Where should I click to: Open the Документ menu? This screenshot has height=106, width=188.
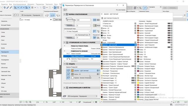tap(31, 4)
